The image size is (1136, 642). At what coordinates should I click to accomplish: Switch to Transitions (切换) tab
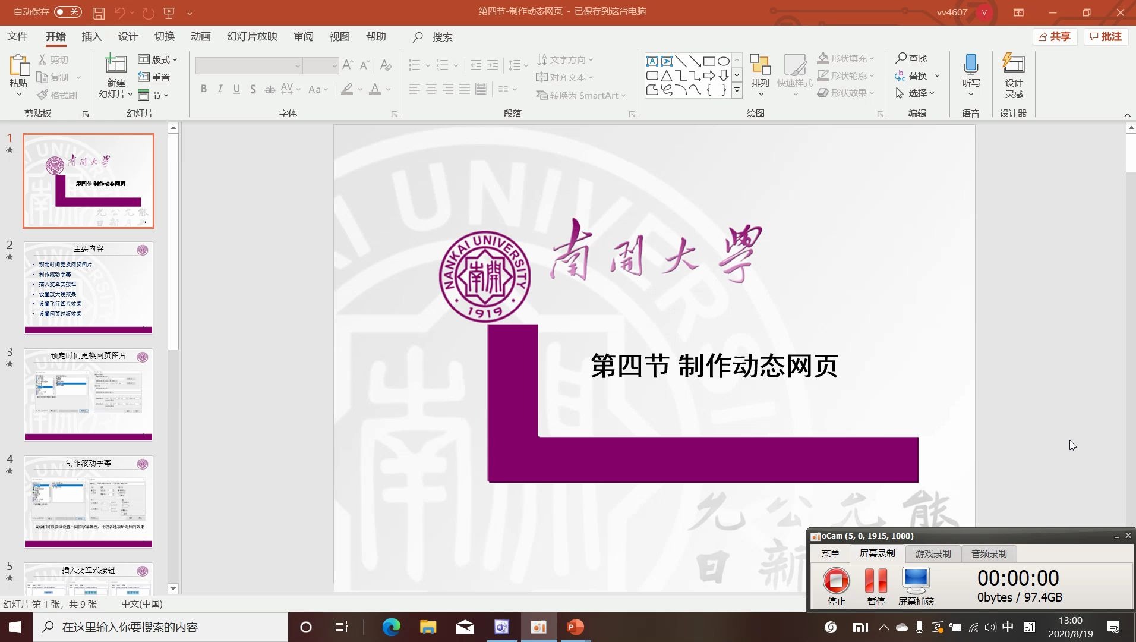point(165,36)
